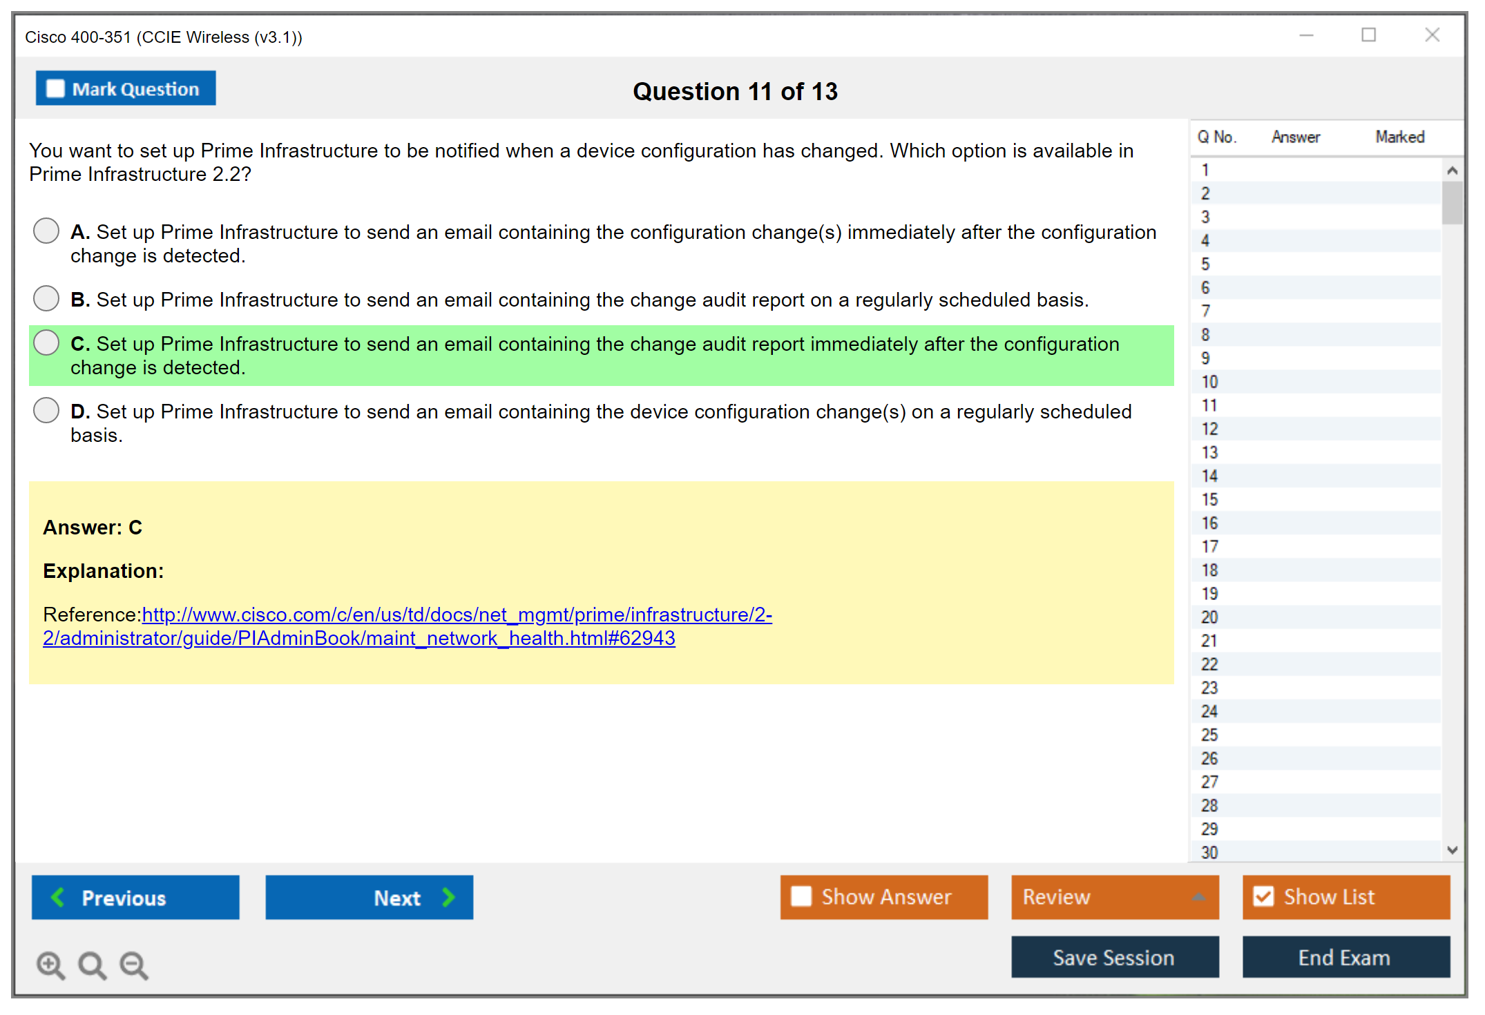Expand the Review dropdown menu
Image resolution: width=1485 pixels, height=1015 pixels.
(x=1198, y=896)
